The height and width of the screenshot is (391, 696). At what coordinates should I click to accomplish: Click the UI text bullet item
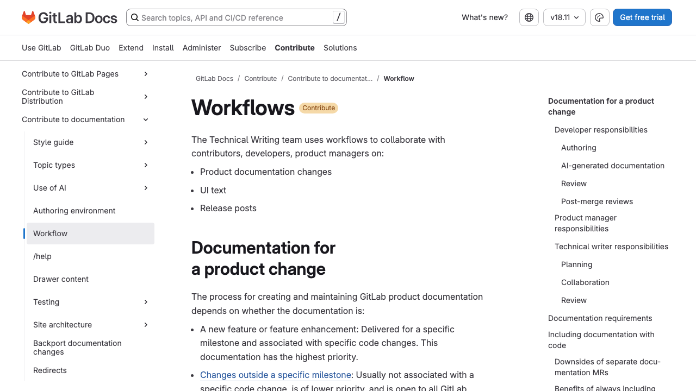click(x=213, y=190)
